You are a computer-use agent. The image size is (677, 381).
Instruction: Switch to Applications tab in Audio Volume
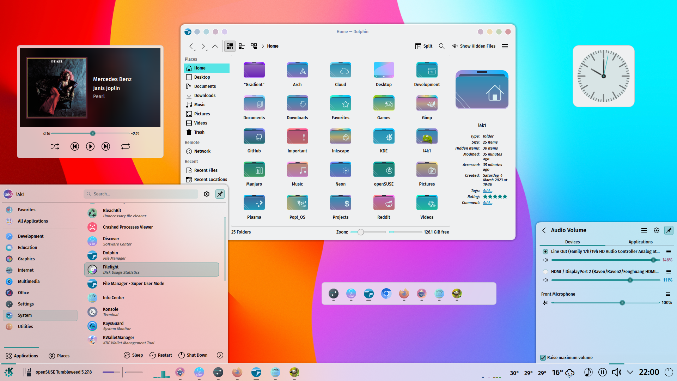click(x=640, y=242)
